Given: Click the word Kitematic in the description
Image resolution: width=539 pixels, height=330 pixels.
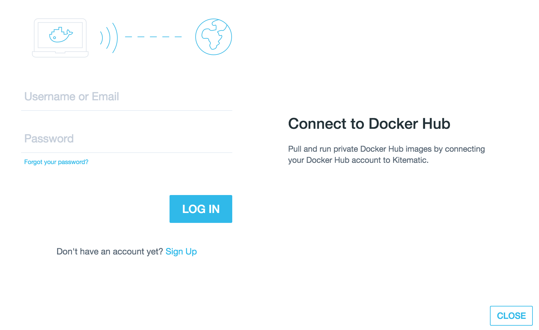Looking at the screenshot, I should point(410,160).
